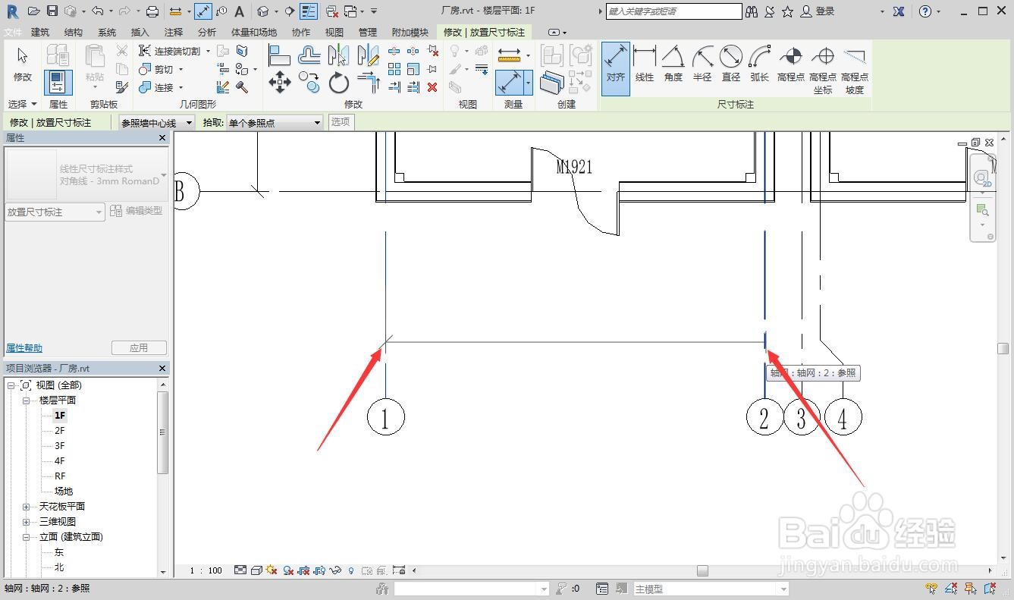Click the drawing area vertical scrollbar thumb
Image resolution: width=1014 pixels, height=600 pixels.
click(1003, 348)
